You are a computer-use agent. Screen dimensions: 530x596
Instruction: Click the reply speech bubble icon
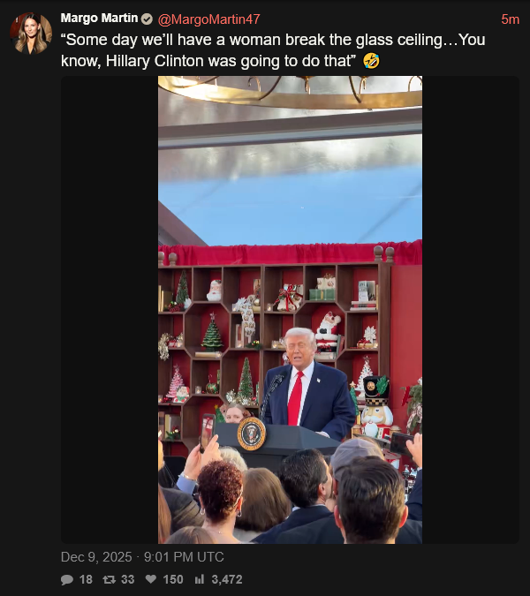coord(67,579)
